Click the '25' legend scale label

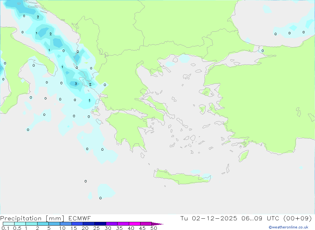click(x=97, y=228)
